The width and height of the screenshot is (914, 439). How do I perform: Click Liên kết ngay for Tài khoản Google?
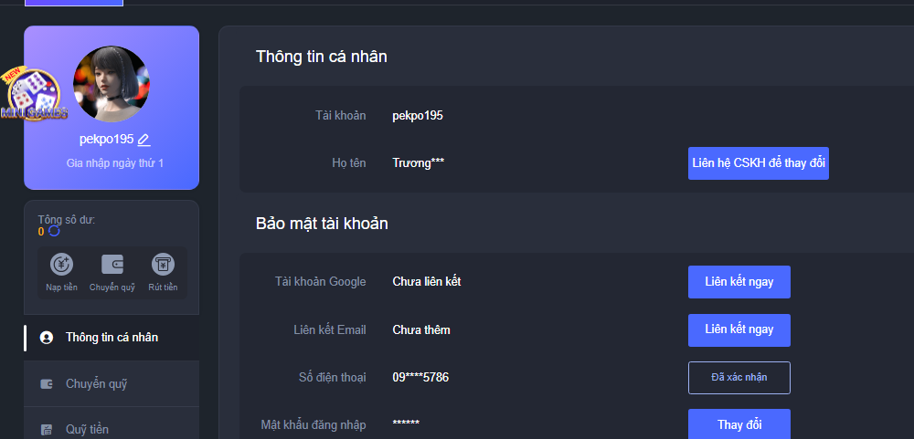point(739,282)
